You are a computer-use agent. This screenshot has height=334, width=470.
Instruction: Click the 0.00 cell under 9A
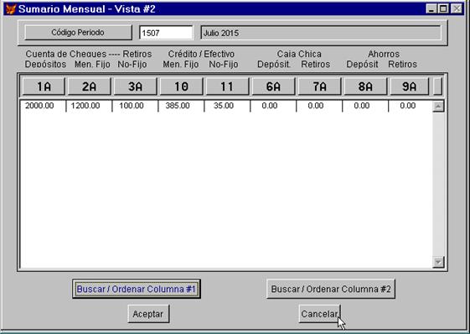pyautogui.click(x=408, y=106)
